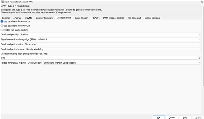Screen dimensions: 204x119
Task: Click the Simulink icon in title bar
Action: click(x=2, y=2)
